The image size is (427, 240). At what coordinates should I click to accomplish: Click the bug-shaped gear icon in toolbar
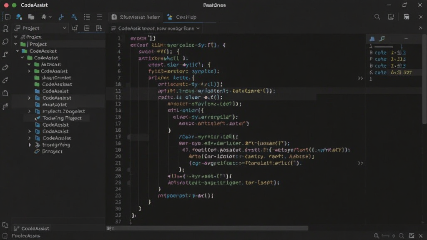[43, 17]
